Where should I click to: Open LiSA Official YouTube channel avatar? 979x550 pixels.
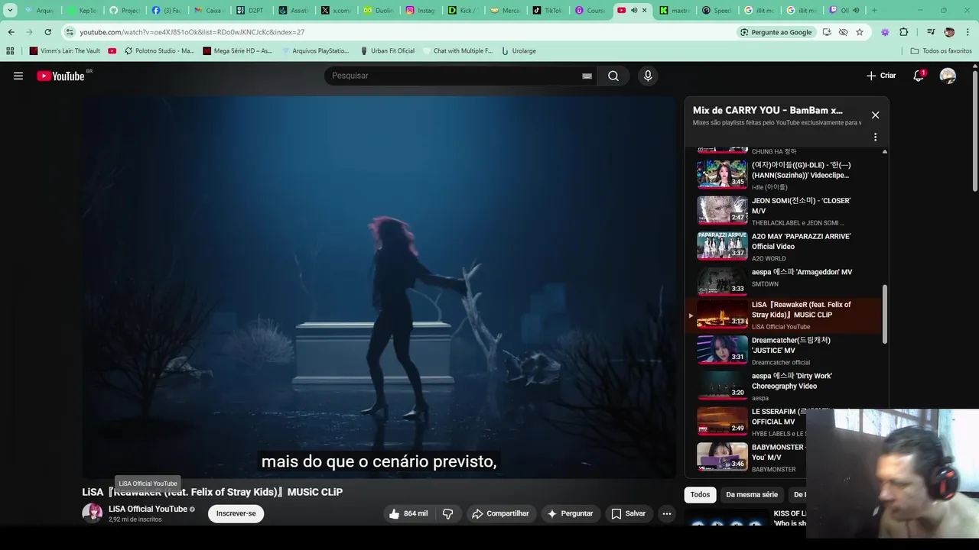click(93, 513)
